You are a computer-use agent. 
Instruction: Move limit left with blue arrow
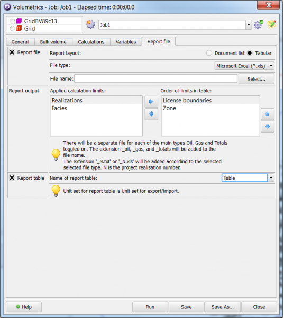tap(151, 114)
